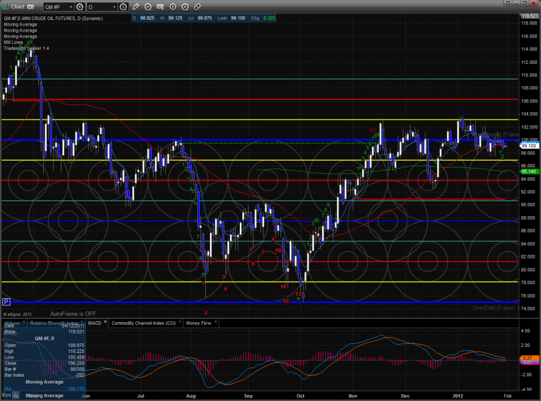Close the Money Flow tab
The width and height of the screenshot is (541, 401).
pyautogui.click(x=216, y=322)
